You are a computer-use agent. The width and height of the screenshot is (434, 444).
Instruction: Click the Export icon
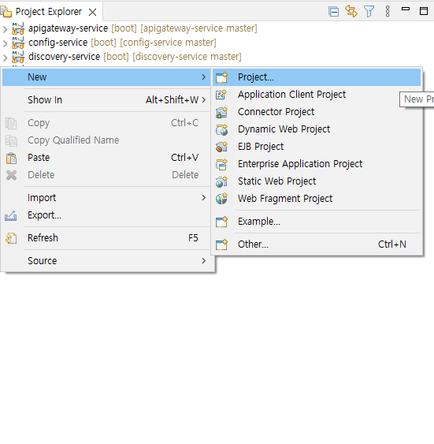[11, 216]
